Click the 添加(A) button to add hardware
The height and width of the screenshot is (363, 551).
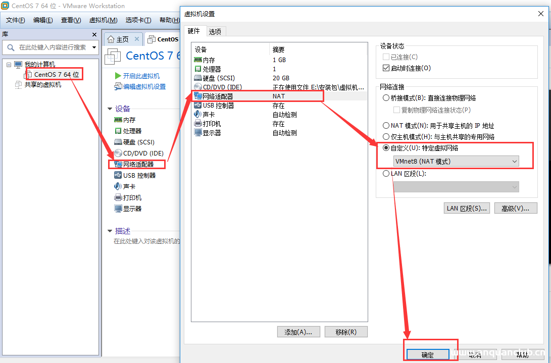click(x=298, y=332)
